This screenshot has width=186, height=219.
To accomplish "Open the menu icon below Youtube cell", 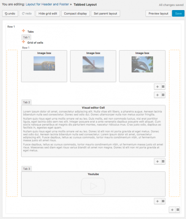I will tap(163, 201).
